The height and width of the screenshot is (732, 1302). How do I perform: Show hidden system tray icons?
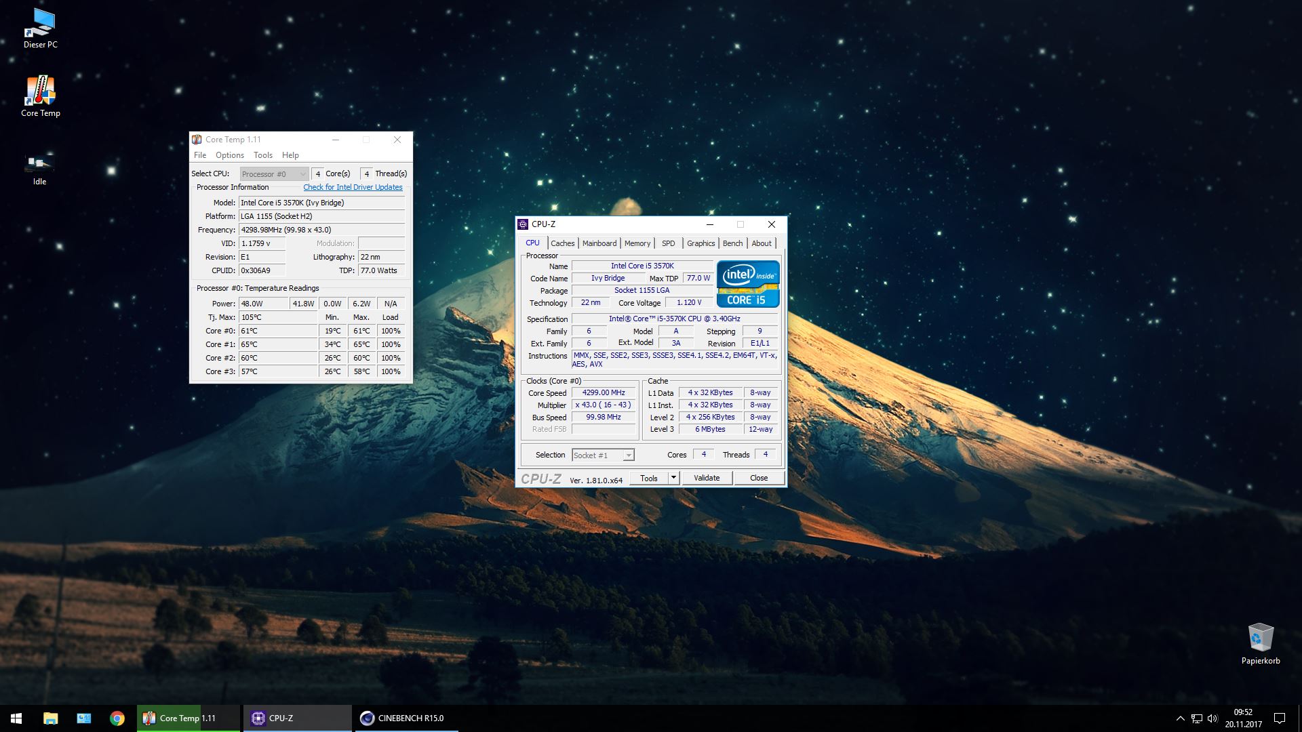coord(1180,718)
